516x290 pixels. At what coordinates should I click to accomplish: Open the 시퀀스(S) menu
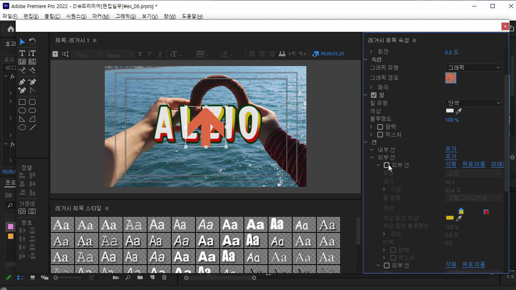point(76,17)
